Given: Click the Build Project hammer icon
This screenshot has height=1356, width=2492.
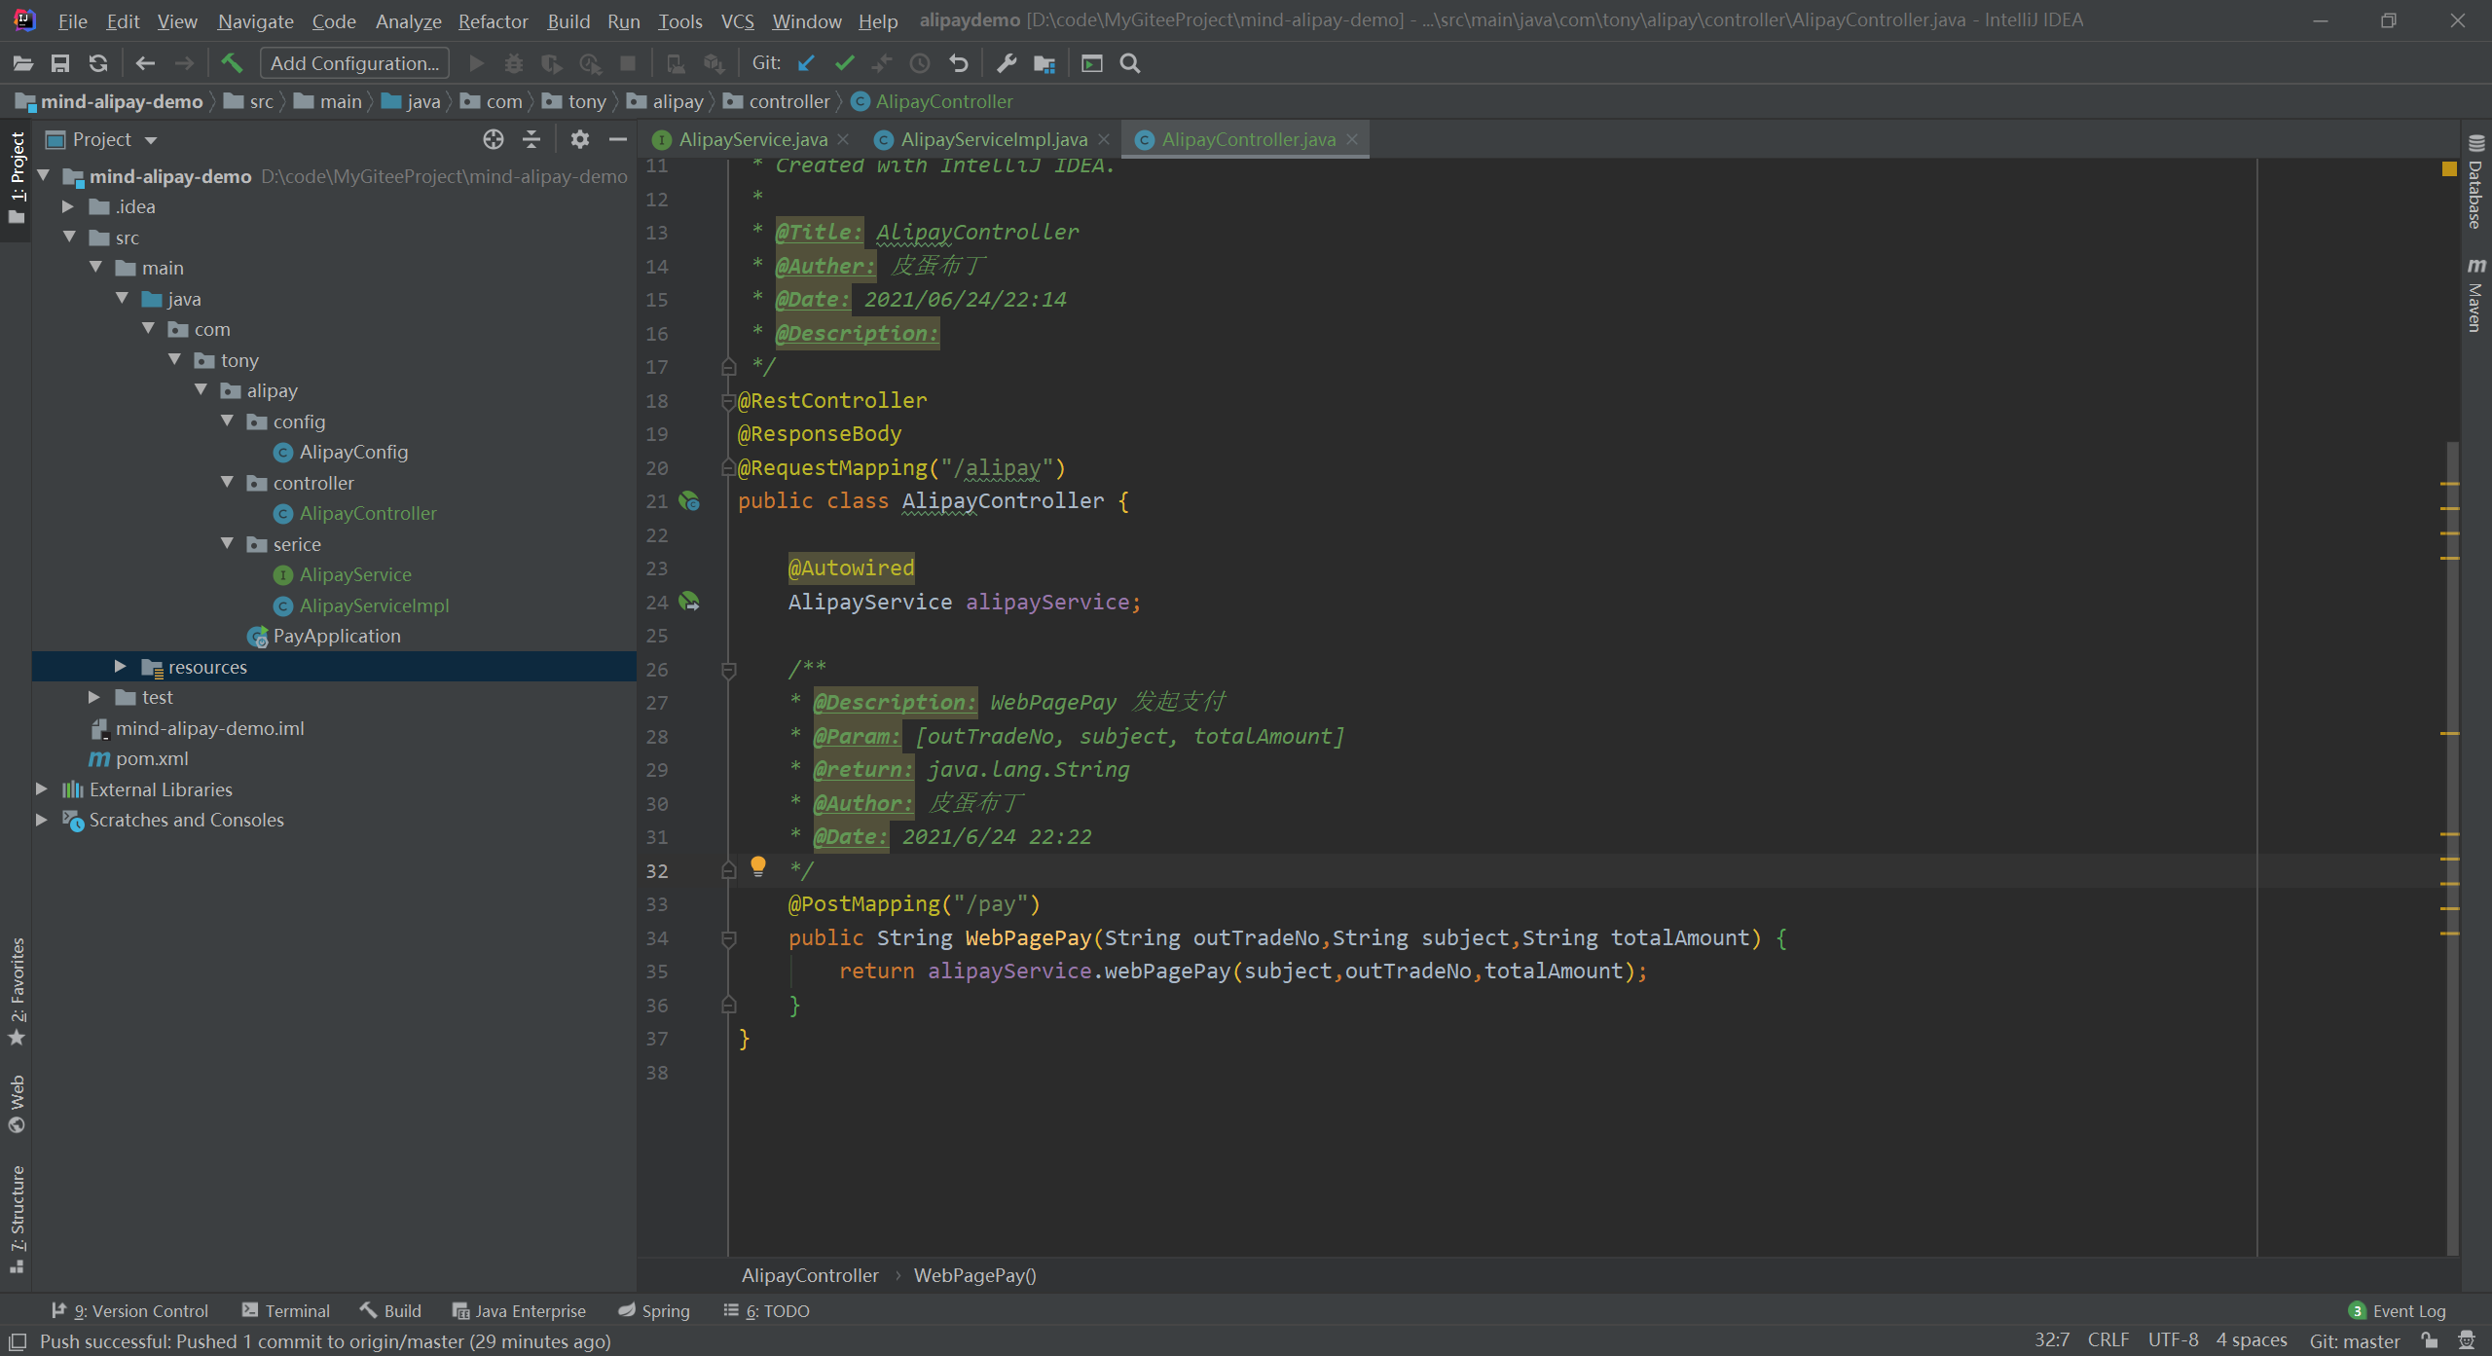Looking at the screenshot, I should pyautogui.click(x=232, y=63).
